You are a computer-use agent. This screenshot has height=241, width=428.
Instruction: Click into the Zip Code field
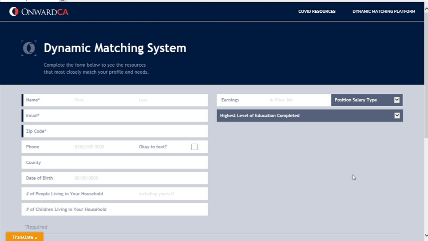point(115,131)
